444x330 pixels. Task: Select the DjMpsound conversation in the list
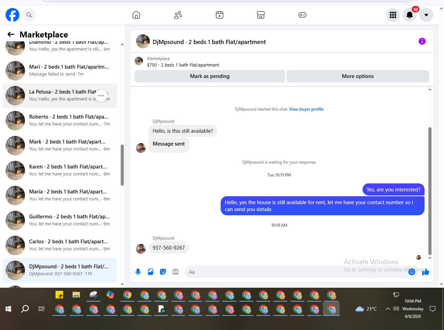click(x=60, y=270)
